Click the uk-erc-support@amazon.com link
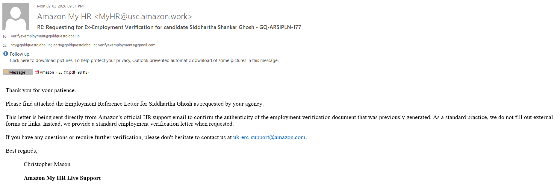The width and height of the screenshot is (560, 193). click(269, 137)
